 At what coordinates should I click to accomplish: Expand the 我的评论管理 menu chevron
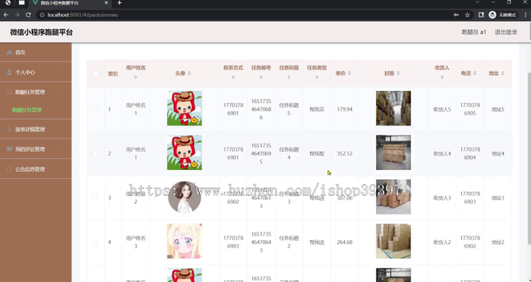pos(63,149)
